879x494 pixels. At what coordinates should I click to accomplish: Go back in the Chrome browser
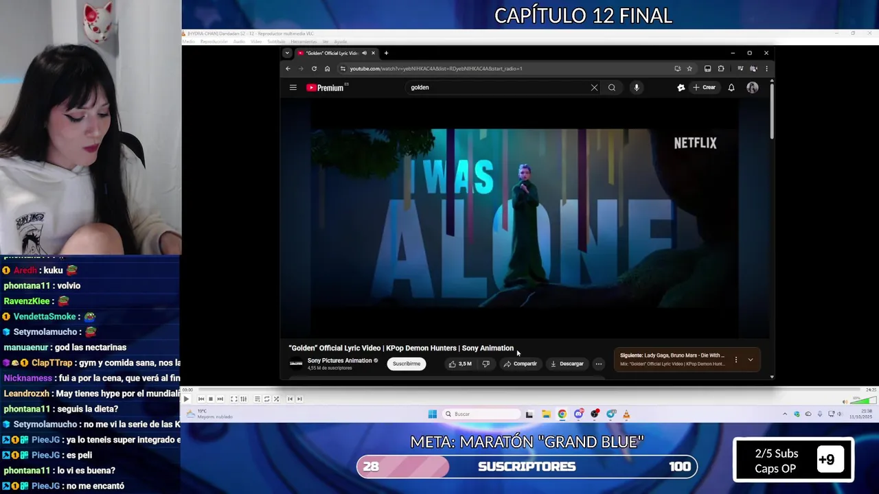(x=288, y=69)
